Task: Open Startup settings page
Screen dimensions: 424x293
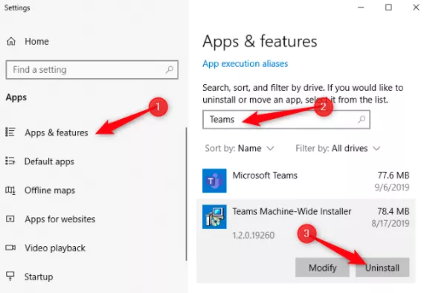Action: 39,277
